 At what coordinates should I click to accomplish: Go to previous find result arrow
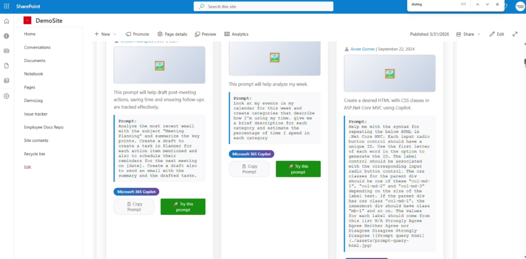pos(477,4)
